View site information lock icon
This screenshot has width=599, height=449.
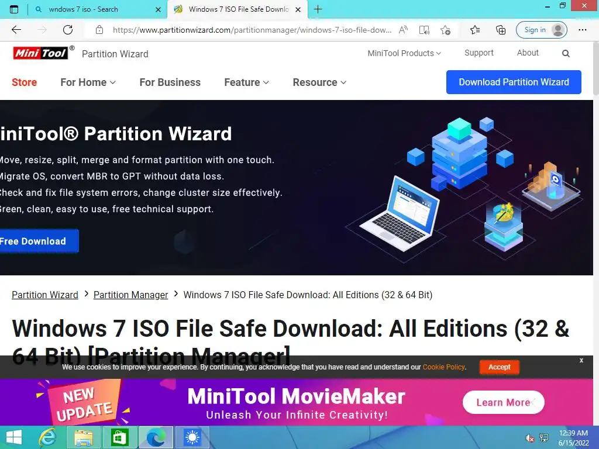pyautogui.click(x=99, y=30)
